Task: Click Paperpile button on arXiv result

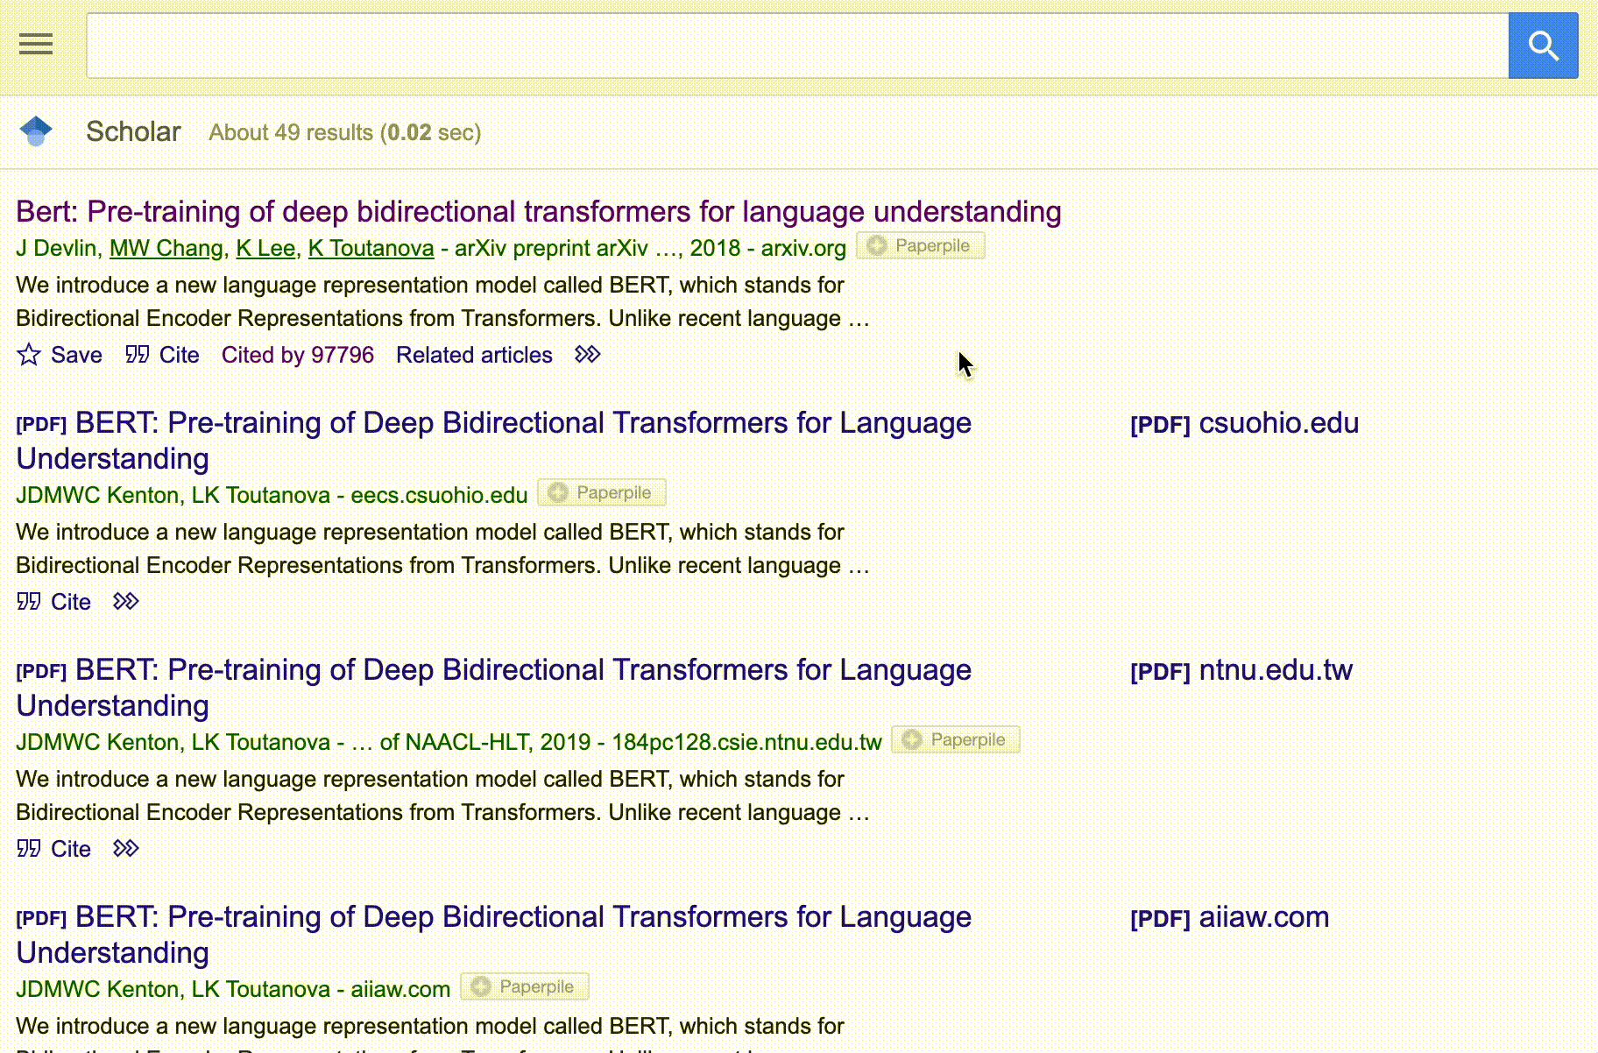Action: point(920,246)
